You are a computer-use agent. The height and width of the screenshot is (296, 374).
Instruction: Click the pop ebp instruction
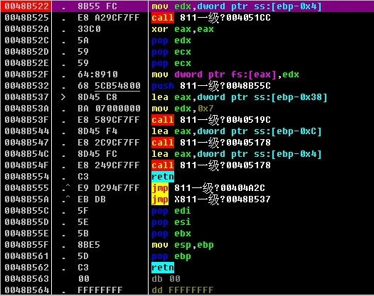coord(171,256)
